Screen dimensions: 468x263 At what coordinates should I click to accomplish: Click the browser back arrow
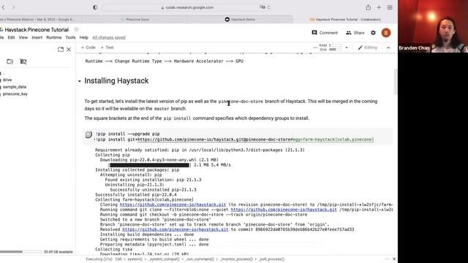point(3,7)
